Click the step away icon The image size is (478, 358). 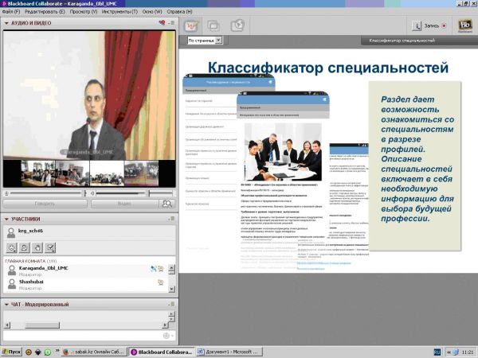click(x=25, y=247)
